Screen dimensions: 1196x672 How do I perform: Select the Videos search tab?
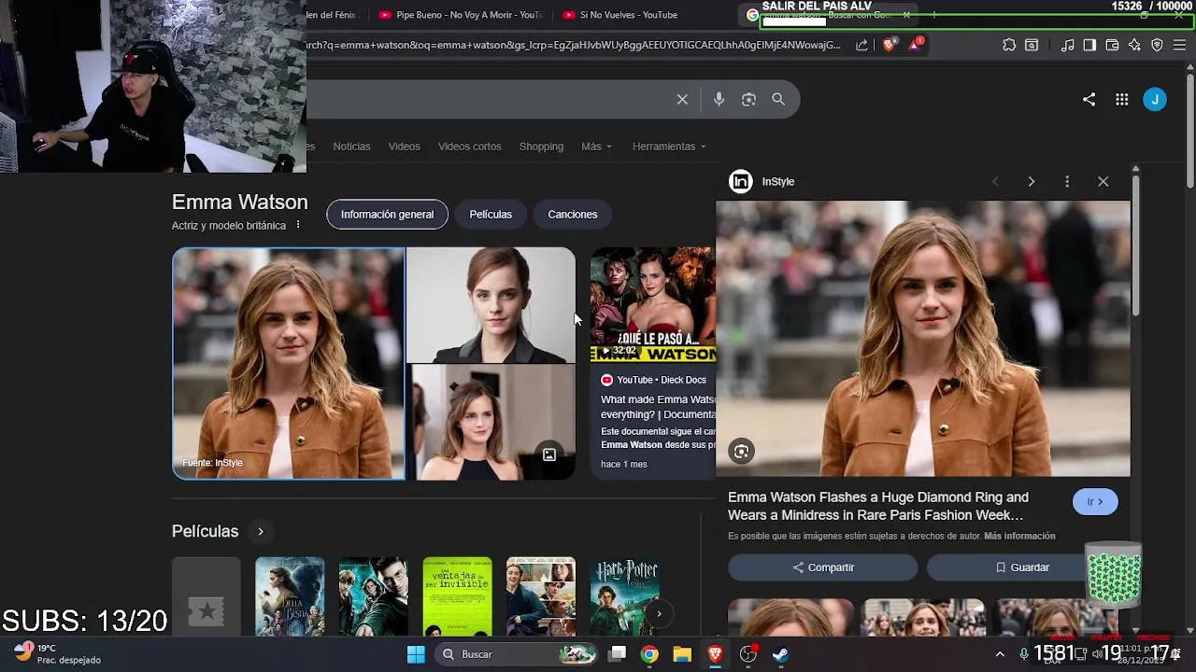click(405, 147)
